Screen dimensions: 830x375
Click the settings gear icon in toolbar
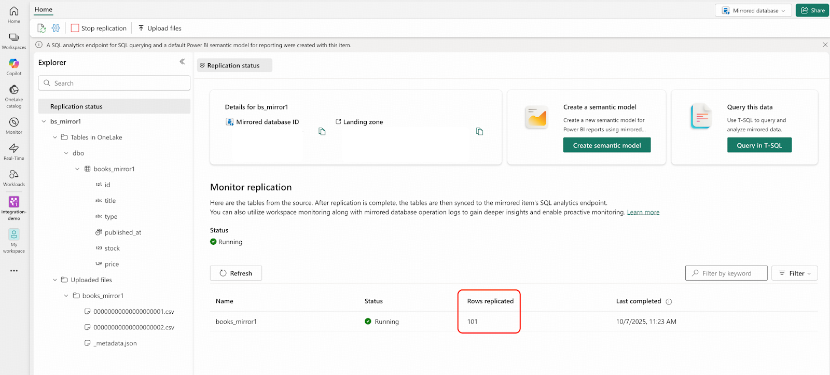[56, 28]
